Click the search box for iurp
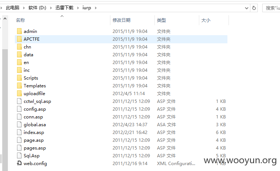Viewport: 280px width, 171px height. click(271, 8)
